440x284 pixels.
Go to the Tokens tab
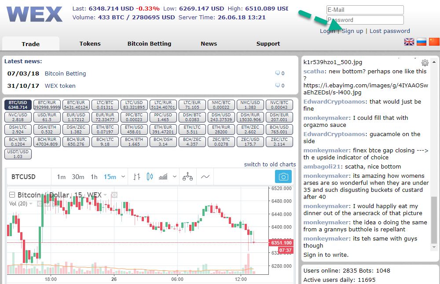90,44
